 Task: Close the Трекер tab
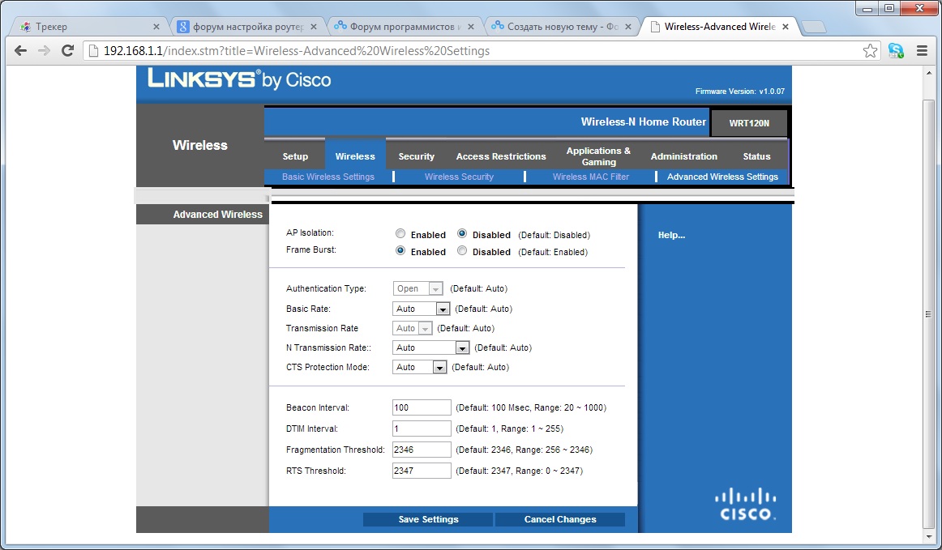(156, 27)
